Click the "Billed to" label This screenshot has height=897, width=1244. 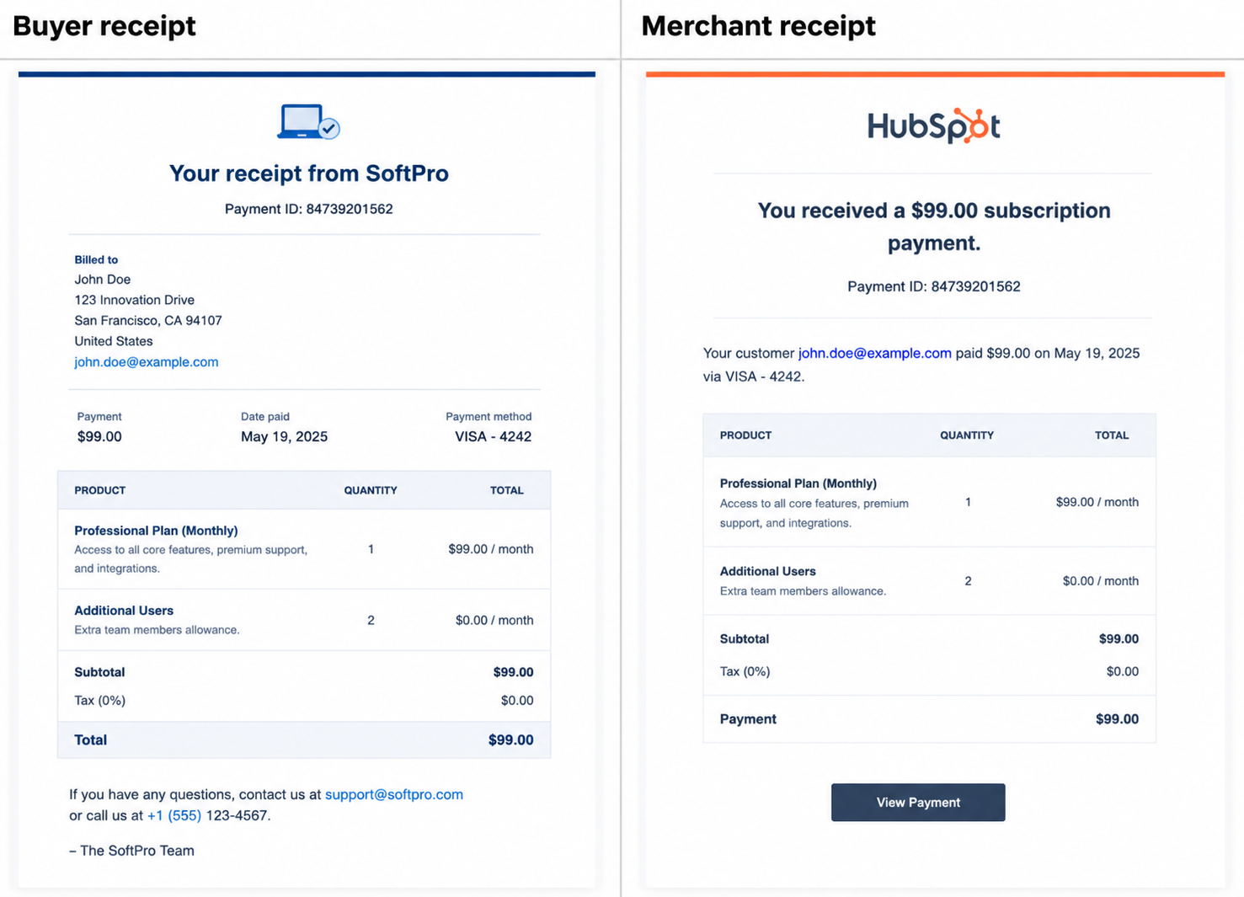(96, 259)
